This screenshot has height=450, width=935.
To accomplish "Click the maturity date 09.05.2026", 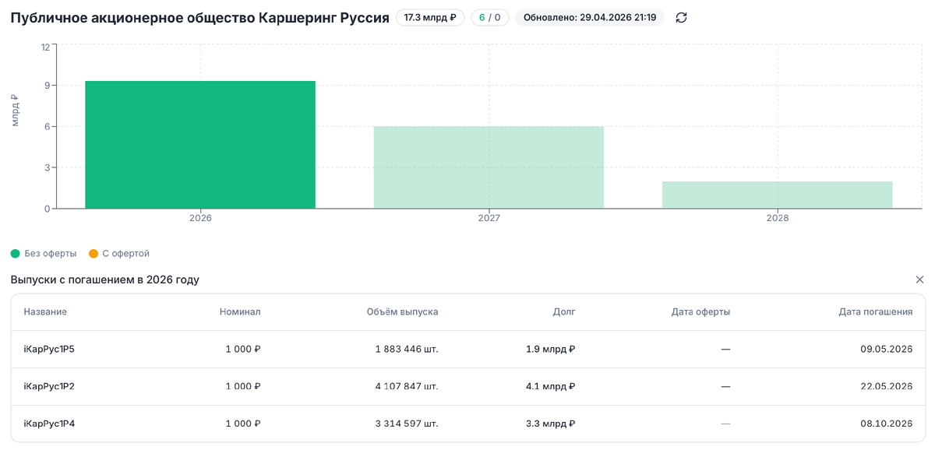I will (x=886, y=350).
